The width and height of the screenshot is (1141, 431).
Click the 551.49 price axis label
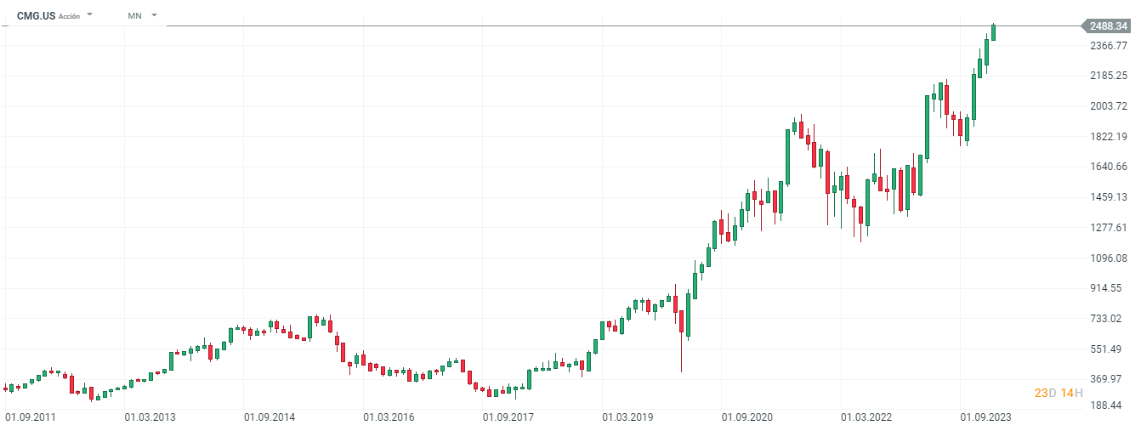[1110, 349]
